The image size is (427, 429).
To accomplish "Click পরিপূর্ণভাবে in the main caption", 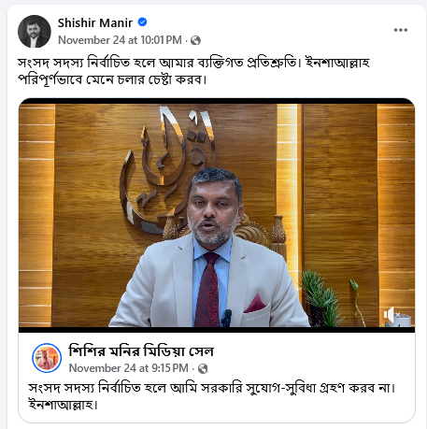I will [x=50, y=80].
